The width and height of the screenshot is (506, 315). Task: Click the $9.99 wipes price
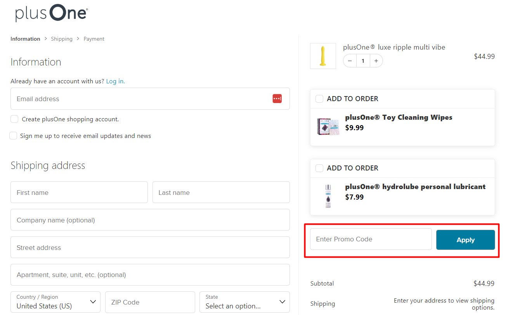click(354, 128)
